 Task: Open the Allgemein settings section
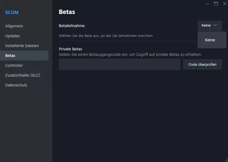coord(14,26)
